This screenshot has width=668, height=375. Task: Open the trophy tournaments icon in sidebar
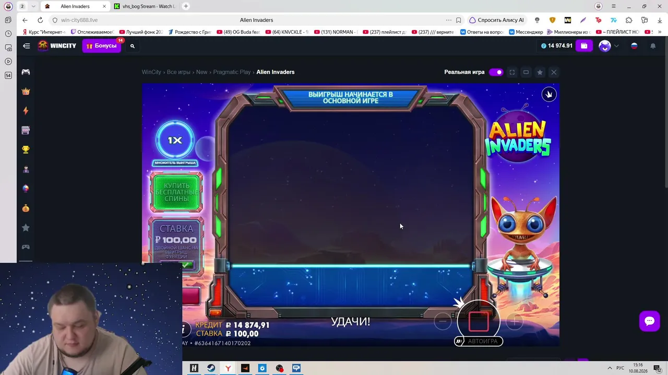tap(26, 150)
